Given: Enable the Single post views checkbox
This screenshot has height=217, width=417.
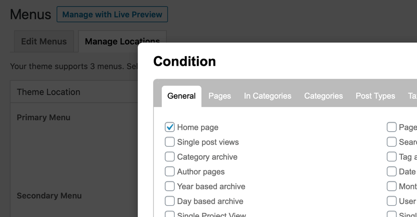Looking at the screenshot, I should 170,142.
